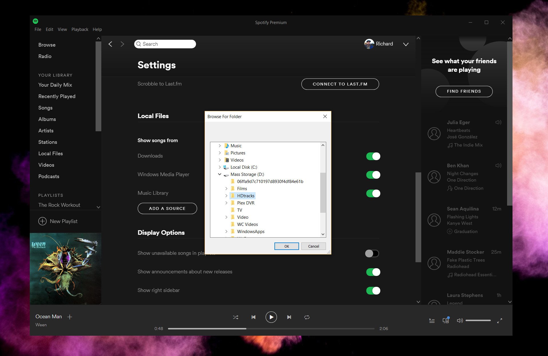This screenshot has height=356, width=548.
Task: Enable repeat mode icon
Action: [x=307, y=317]
